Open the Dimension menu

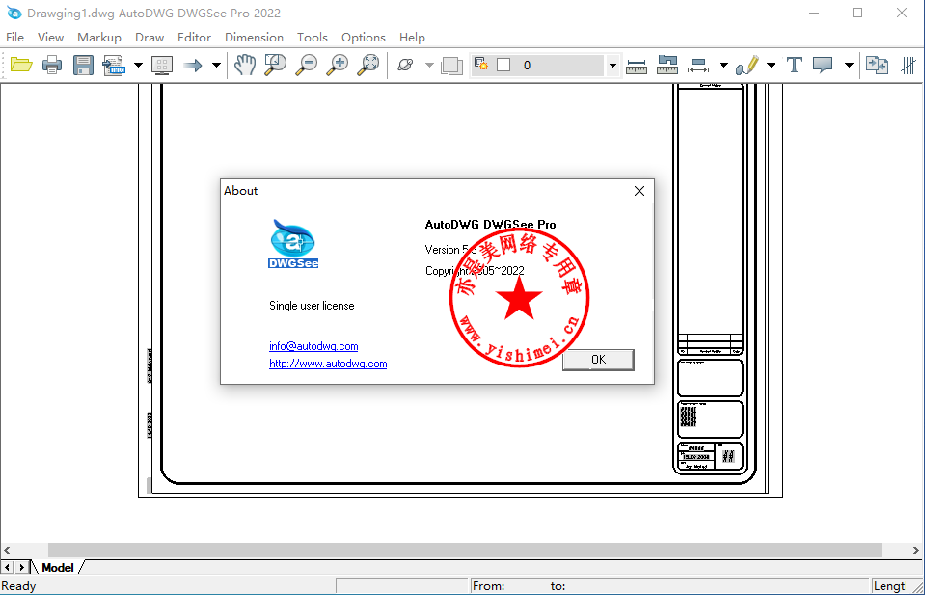click(254, 38)
